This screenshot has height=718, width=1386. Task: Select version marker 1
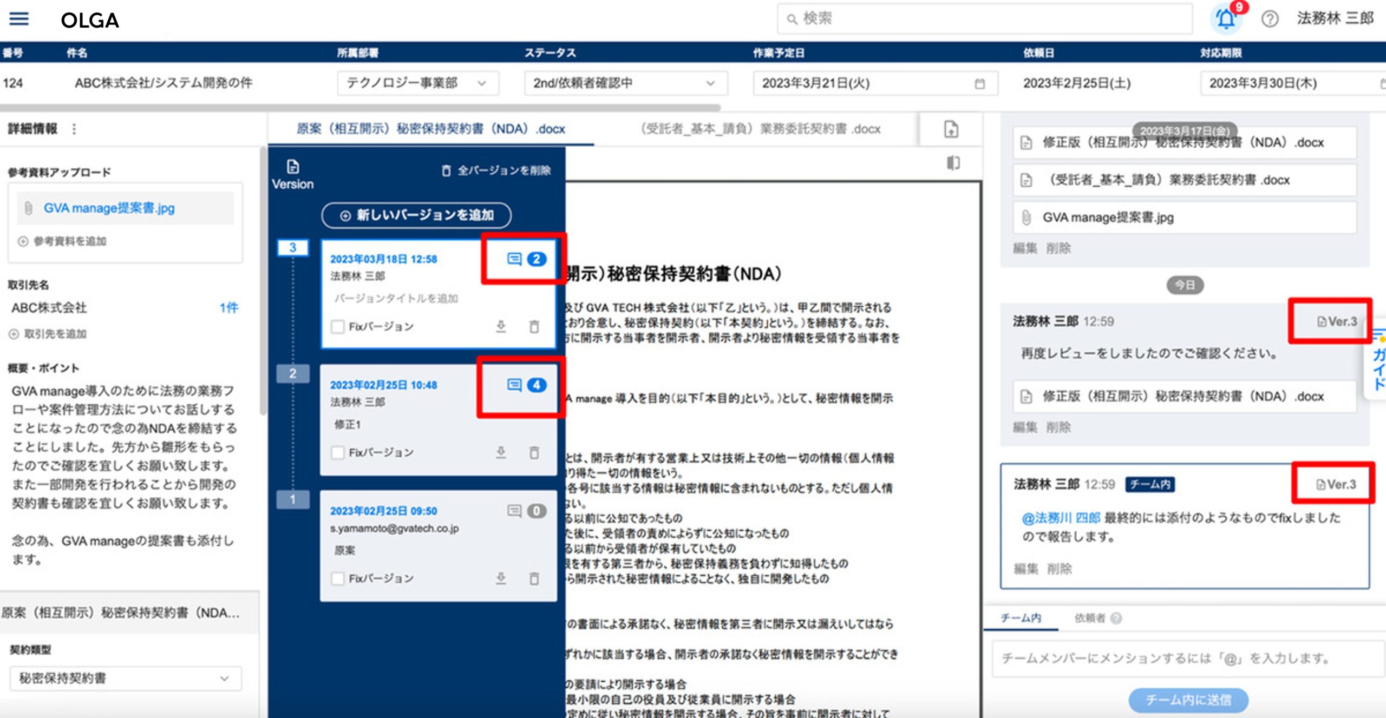(x=292, y=499)
